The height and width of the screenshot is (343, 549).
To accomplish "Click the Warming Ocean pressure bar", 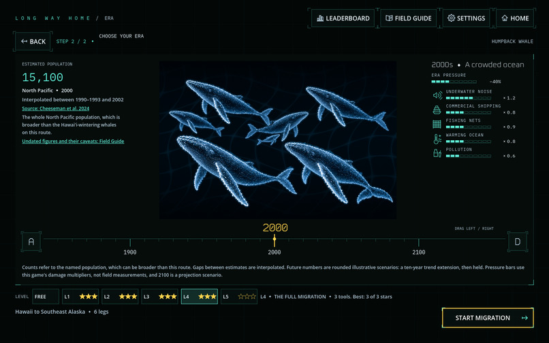I will click(x=469, y=142).
